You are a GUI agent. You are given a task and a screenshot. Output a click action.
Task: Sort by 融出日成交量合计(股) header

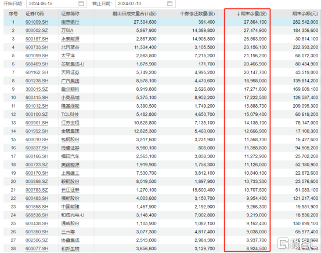135,14
